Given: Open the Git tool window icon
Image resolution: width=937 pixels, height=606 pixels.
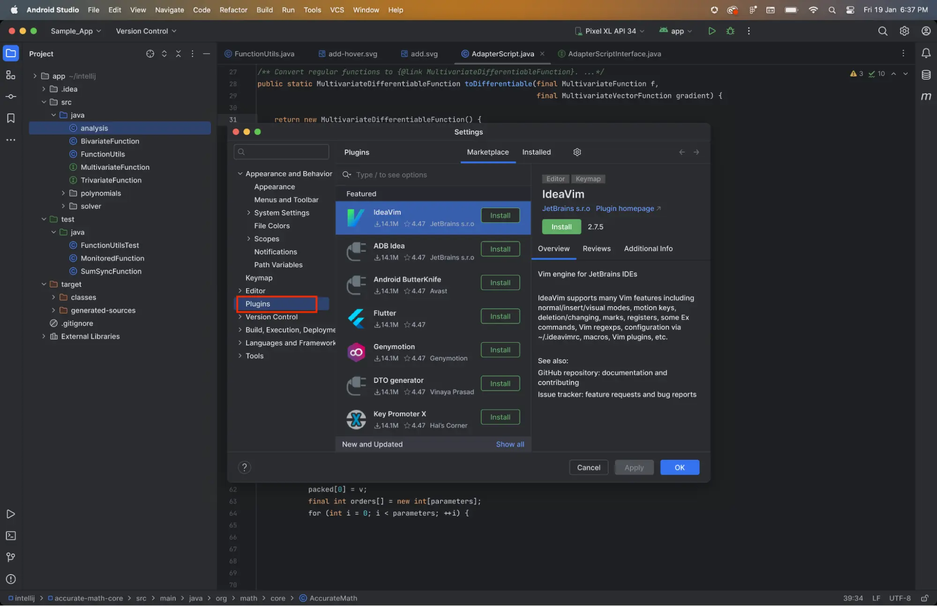Looking at the screenshot, I should [x=11, y=557].
